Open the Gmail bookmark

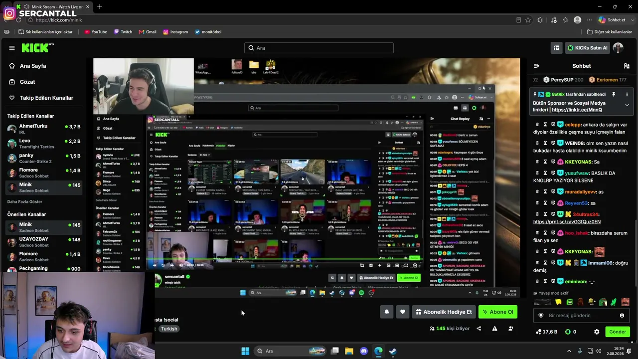click(148, 32)
